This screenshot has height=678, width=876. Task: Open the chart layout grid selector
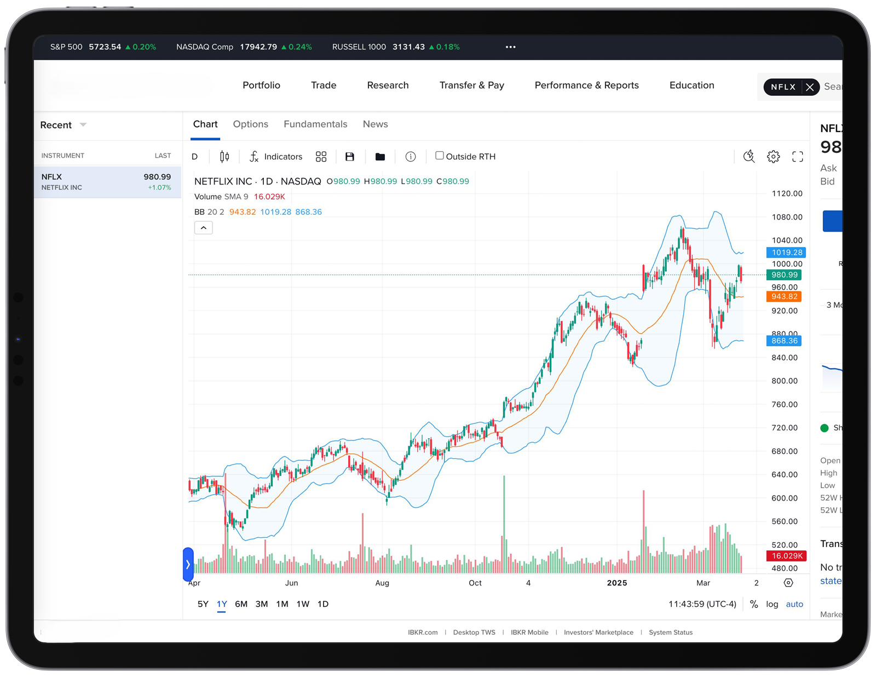pos(321,157)
